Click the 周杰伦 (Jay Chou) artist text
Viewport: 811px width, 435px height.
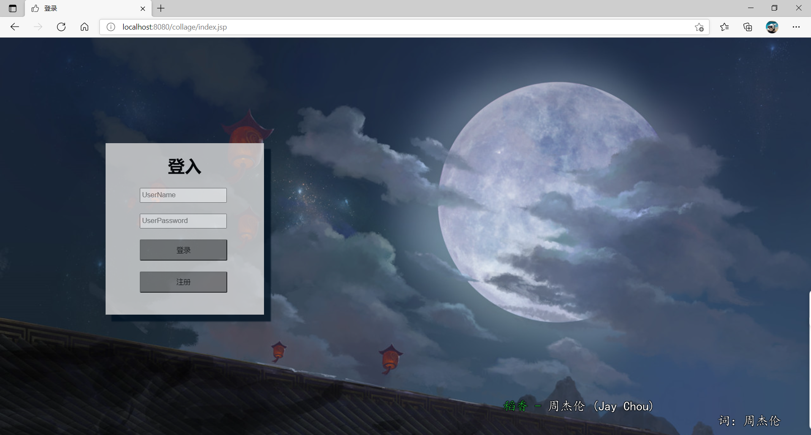(x=601, y=406)
